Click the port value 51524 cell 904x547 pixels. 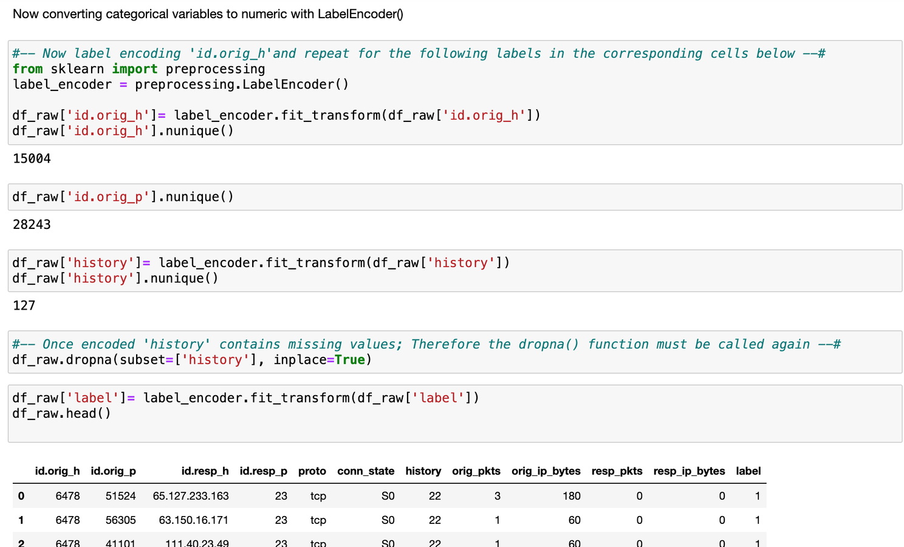[x=120, y=496]
